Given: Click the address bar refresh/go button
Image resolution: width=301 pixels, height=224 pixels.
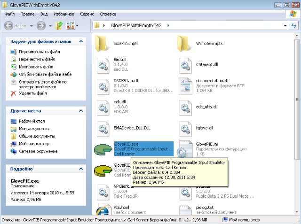Looking at the screenshot, I should (293, 25).
